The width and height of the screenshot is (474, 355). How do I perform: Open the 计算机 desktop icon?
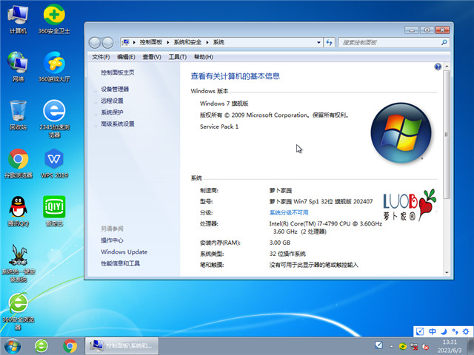tap(18, 19)
